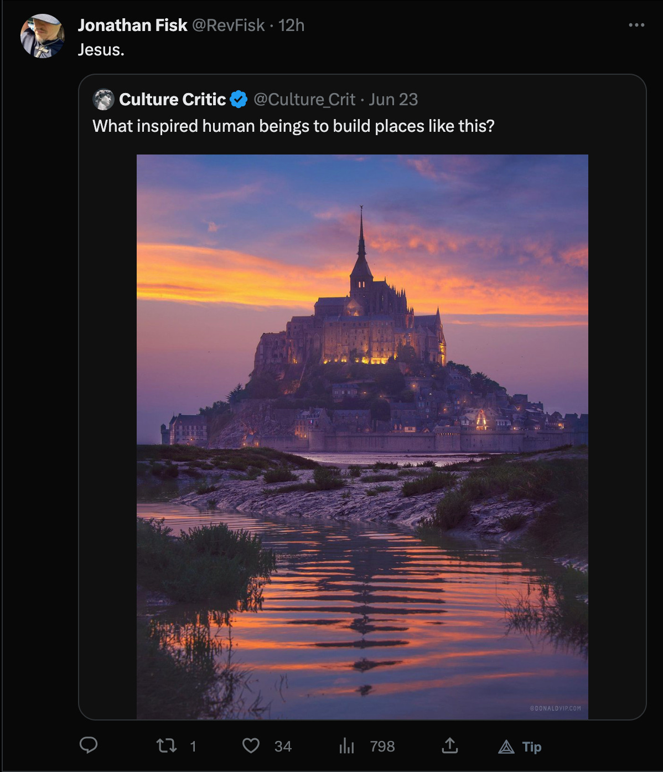Click the 34 likes count
The width and height of the screenshot is (663, 772).
pos(283,747)
